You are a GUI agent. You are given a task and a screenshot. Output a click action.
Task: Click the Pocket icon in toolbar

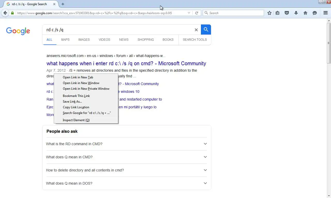tap(287, 13)
